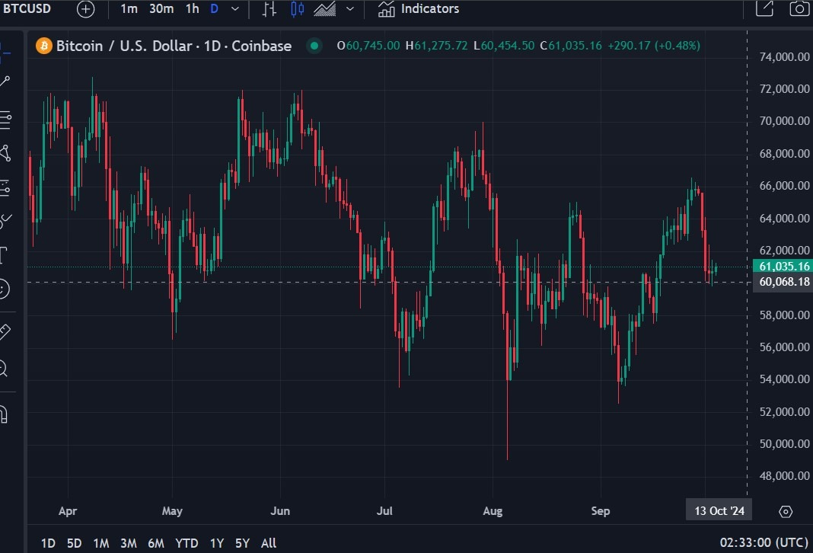Click the change value +290.17 (+0.48%)
This screenshot has height=553, width=813.
(654, 46)
